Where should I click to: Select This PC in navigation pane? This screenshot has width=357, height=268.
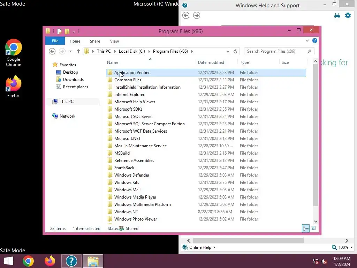pyautogui.click(x=73, y=102)
